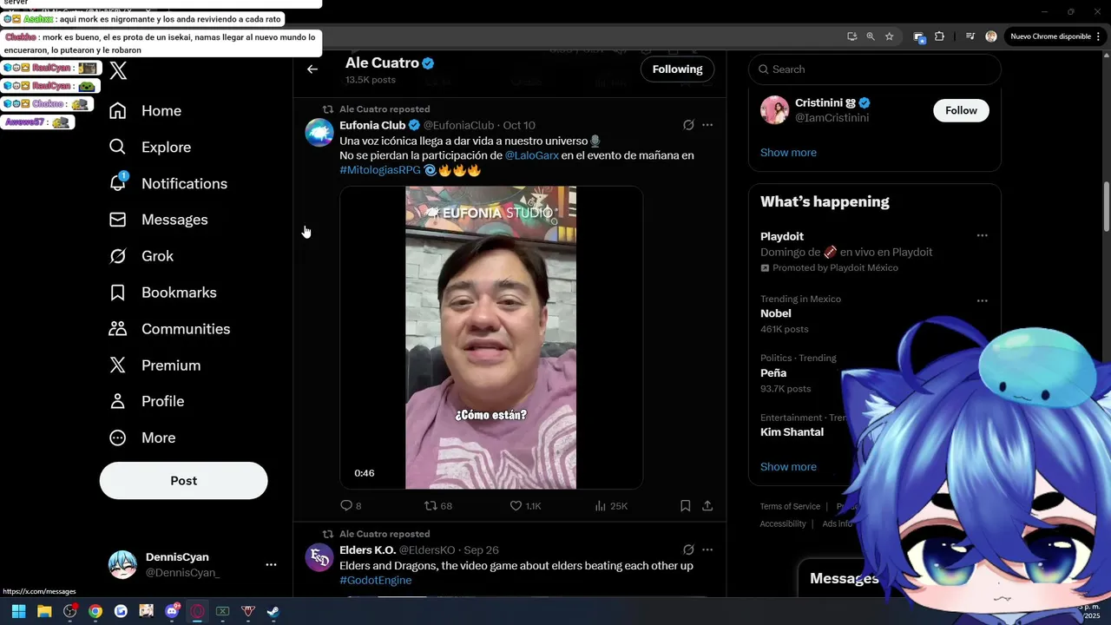Go to Profile in the sidebar
This screenshot has height=625, width=1111.
click(x=146, y=401)
